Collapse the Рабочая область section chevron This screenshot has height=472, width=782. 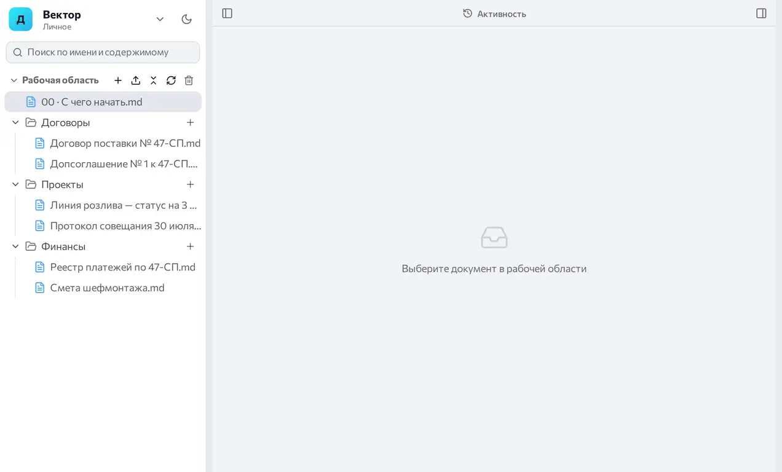pyautogui.click(x=14, y=81)
